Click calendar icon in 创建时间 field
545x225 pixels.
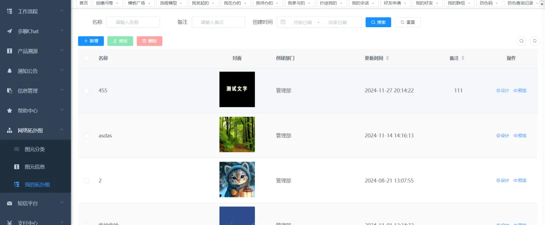pyautogui.click(x=283, y=22)
